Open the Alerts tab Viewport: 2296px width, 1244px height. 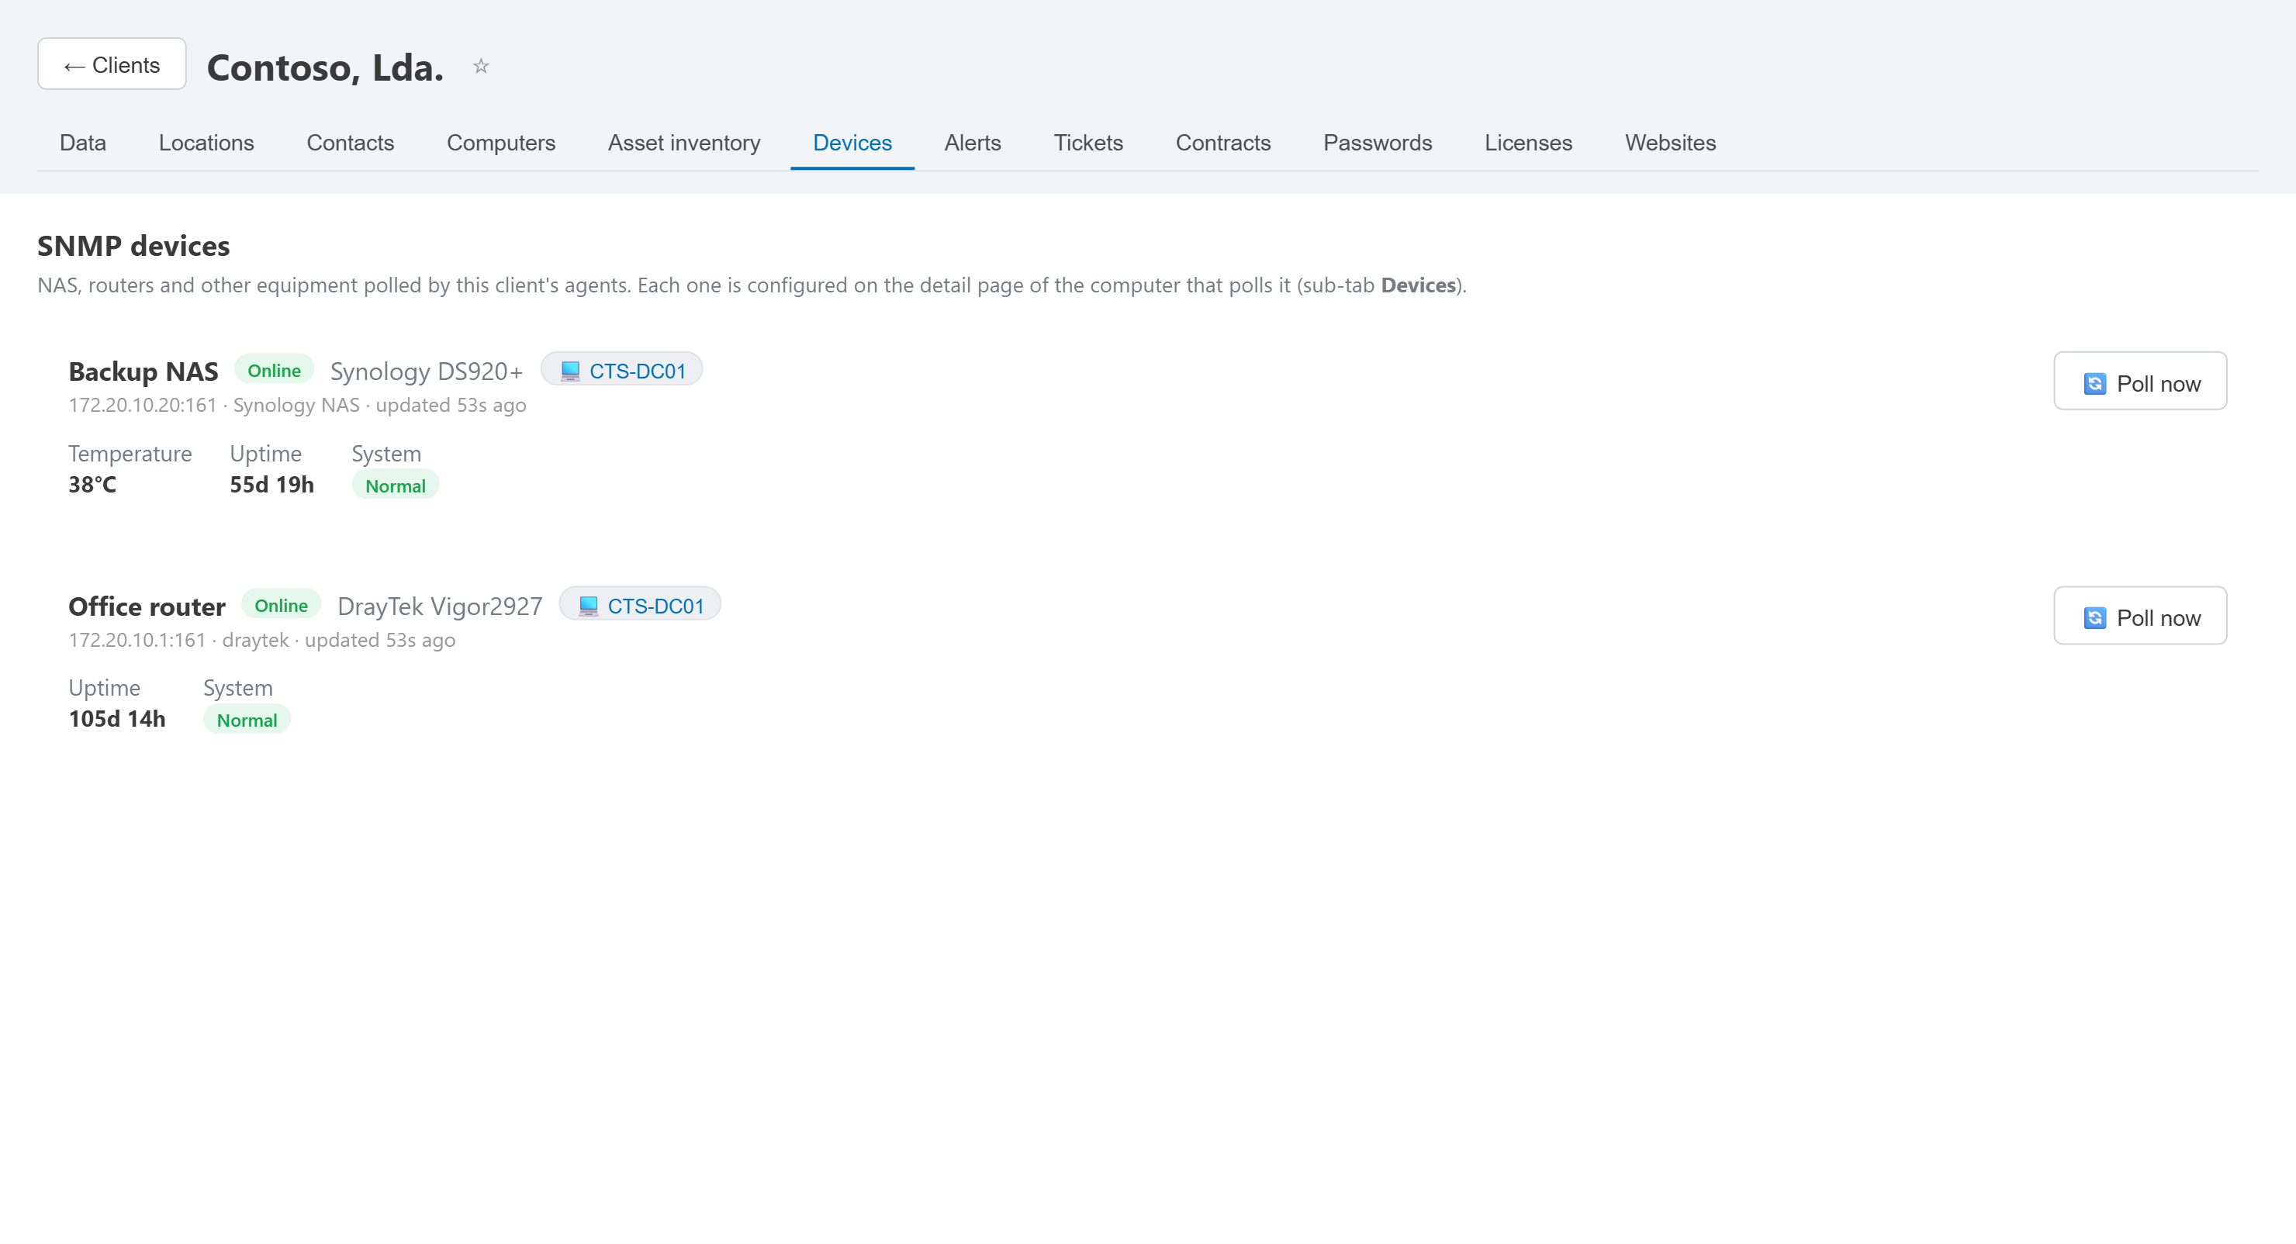pyautogui.click(x=973, y=143)
